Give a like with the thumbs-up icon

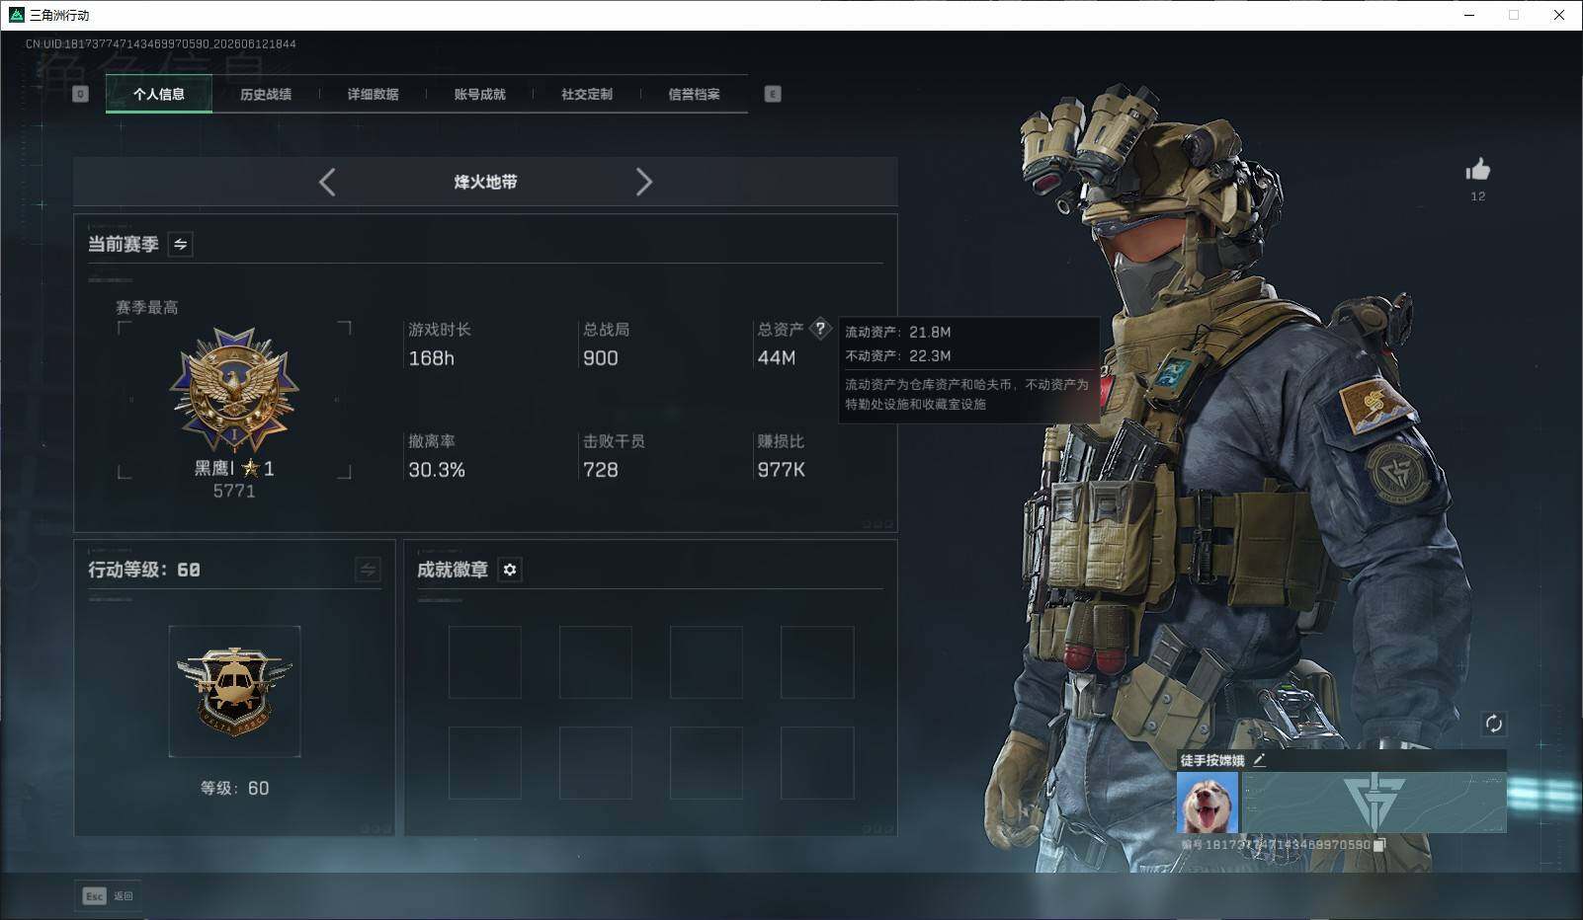point(1478,170)
